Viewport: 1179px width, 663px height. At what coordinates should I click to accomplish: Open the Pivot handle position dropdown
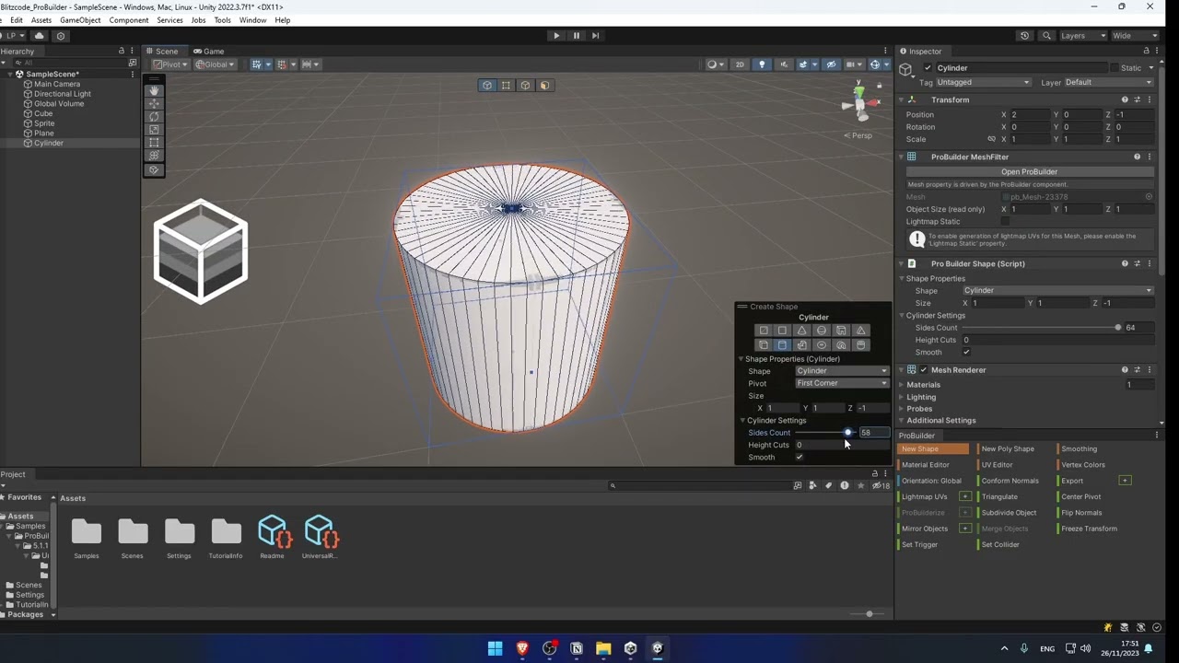[x=170, y=64]
